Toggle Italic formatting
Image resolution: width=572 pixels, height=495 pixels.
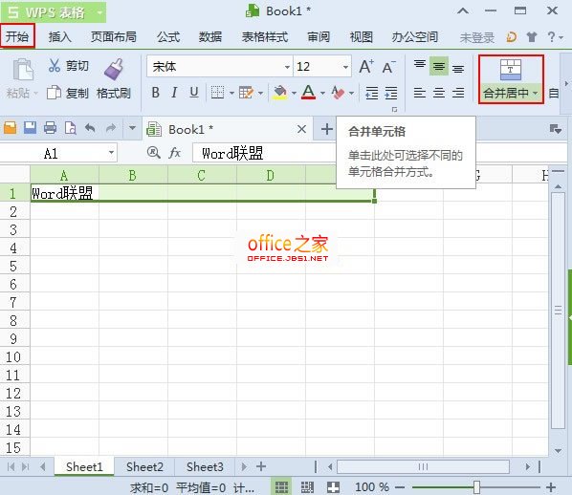point(174,93)
